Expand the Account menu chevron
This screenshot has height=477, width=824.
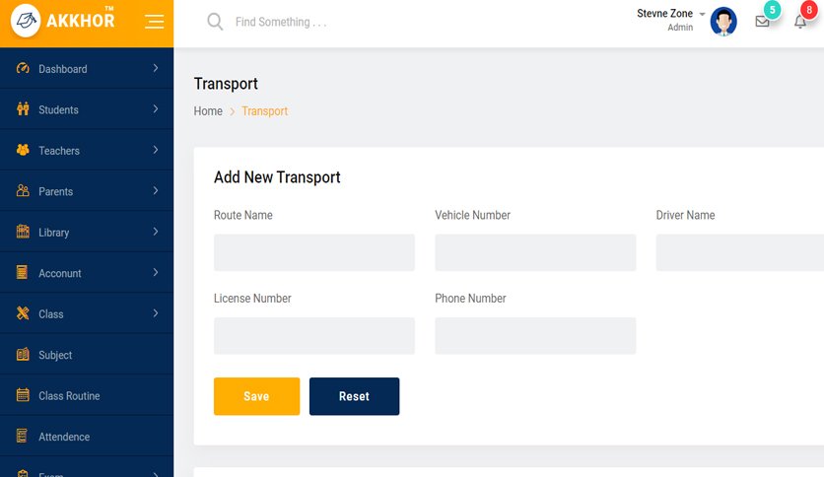click(x=156, y=272)
